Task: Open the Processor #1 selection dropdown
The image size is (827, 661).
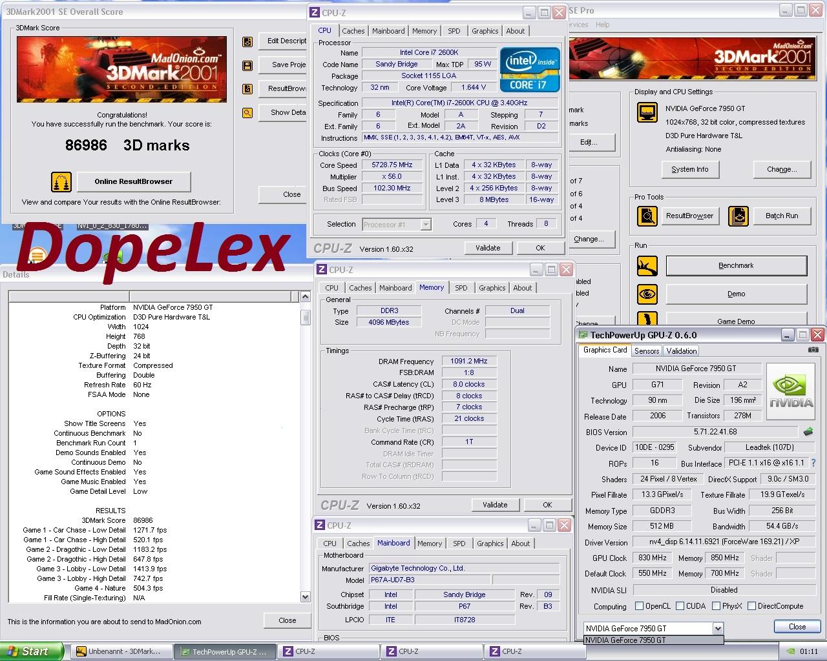Action: coord(426,225)
